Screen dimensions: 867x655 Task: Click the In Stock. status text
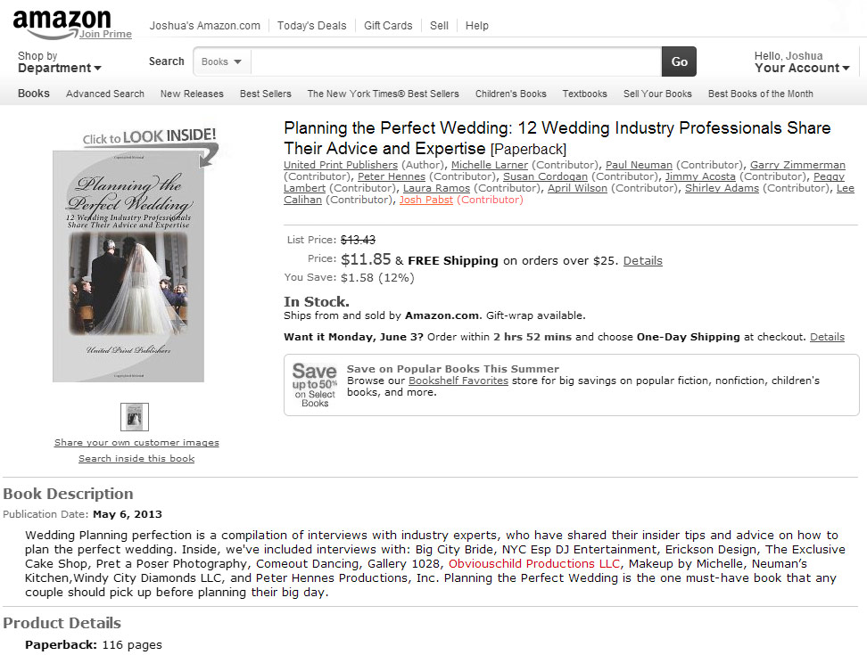(x=317, y=301)
